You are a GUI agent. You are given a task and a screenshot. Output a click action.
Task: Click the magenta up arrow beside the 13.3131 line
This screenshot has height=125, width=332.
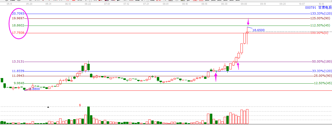(238, 66)
